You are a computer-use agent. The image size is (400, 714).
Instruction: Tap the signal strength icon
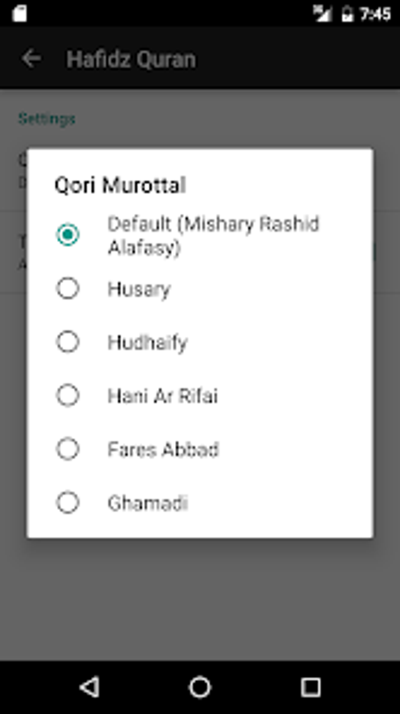coord(322,14)
